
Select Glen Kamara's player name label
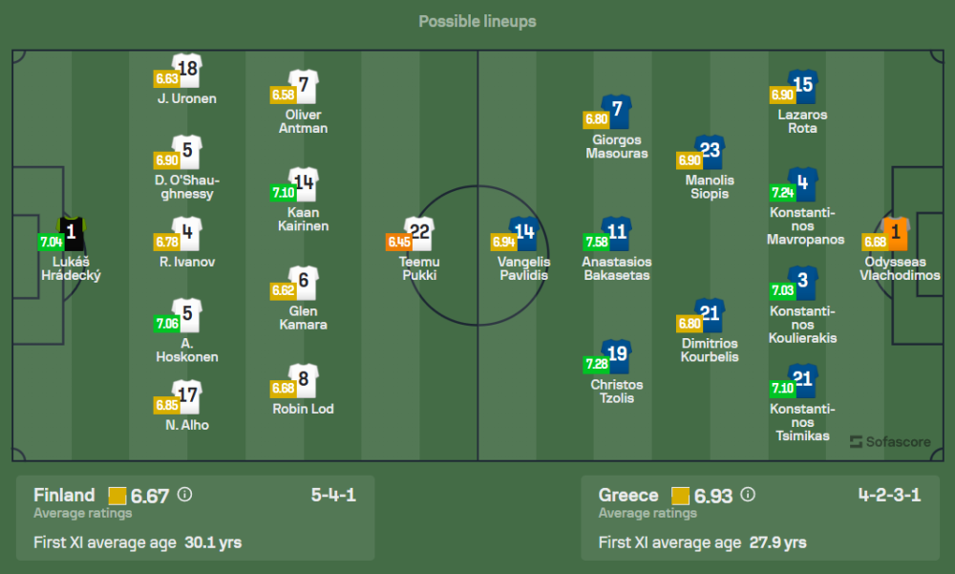303,318
